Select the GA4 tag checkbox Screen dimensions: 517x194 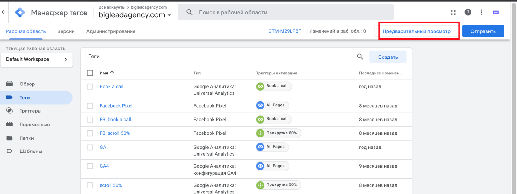pos(90,166)
